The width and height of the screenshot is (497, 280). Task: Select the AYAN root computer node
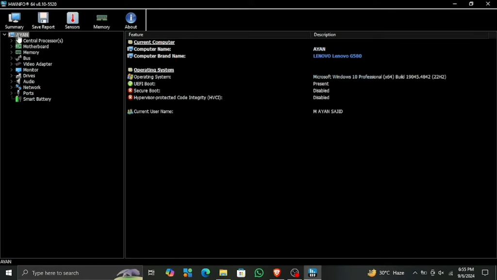tap(22, 35)
